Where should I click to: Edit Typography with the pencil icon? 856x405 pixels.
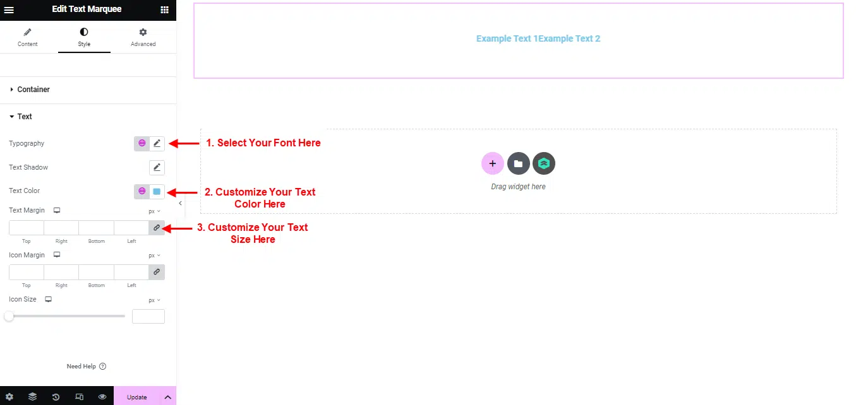pyautogui.click(x=157, y=143)
